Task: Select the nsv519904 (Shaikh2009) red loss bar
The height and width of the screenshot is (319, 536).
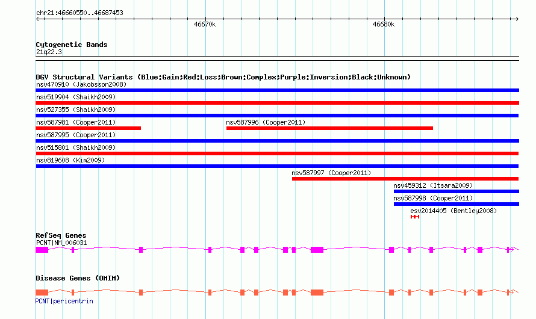Action: [277, 103]
